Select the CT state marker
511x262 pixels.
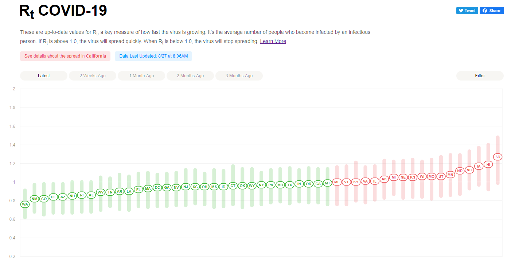click(x=233, y=185)
